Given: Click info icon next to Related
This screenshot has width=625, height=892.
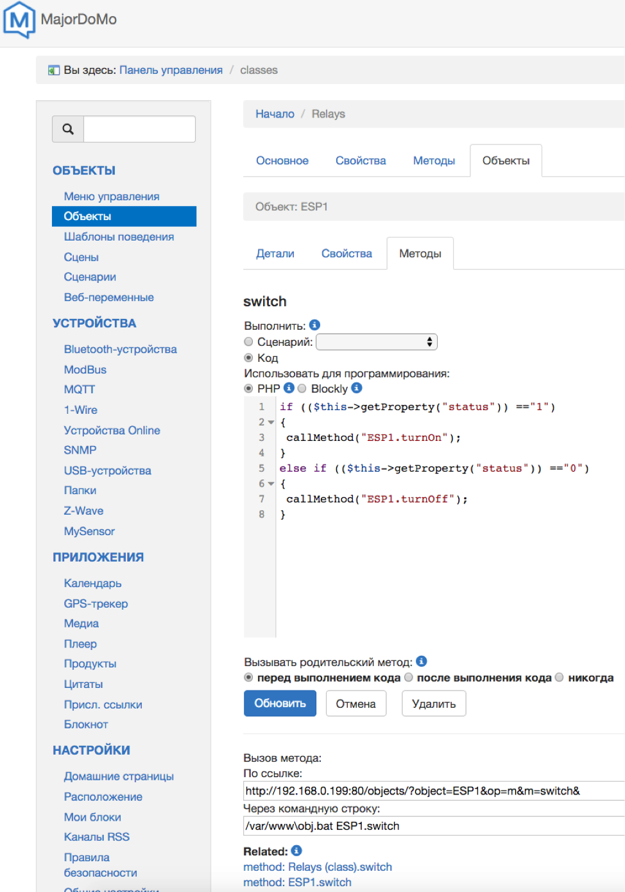Looking at the screenshot, I should (x=296, y=851).
